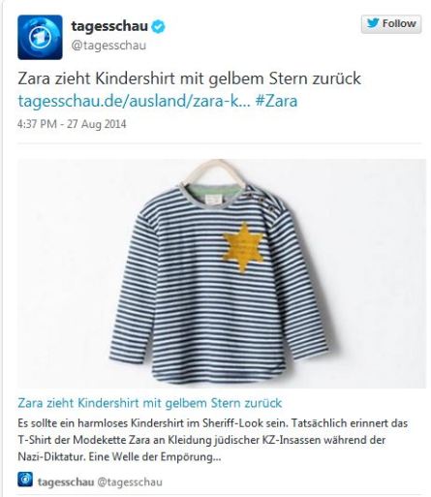
Task: Open the #Zara hashtag
Action: coord(276,101)
